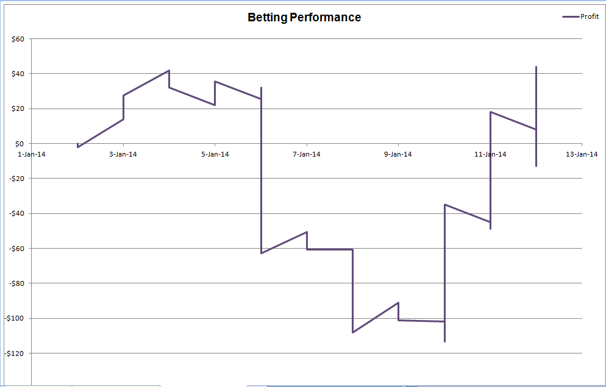Click the $60 vertical axis label
The width and height of the screenshot is (606, 387).
(18, 39)
